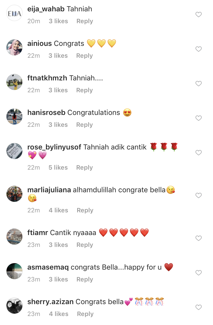Open EIJA logo avatar
Viewport: 213px width, 325px height.
point(14,13)
